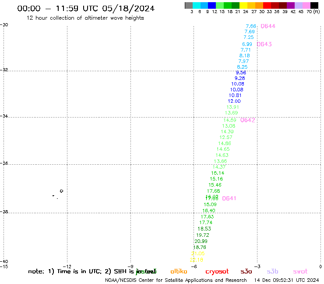Click the blue value 10.81
The height and width of the screenshot is (284, 324).
235,95
